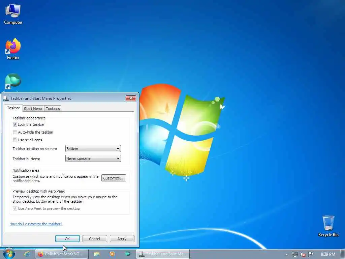The height and width of the screenshot is (259, 345).
Task: Switch to the Start Menu tab
Action: (x=33, y=109)
